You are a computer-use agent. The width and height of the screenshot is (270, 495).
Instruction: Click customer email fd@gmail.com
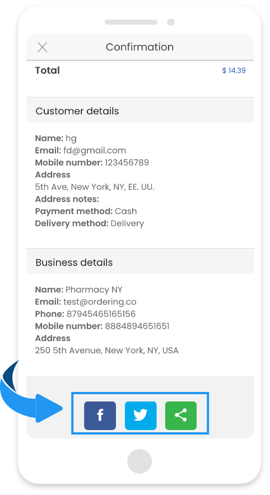95,151
